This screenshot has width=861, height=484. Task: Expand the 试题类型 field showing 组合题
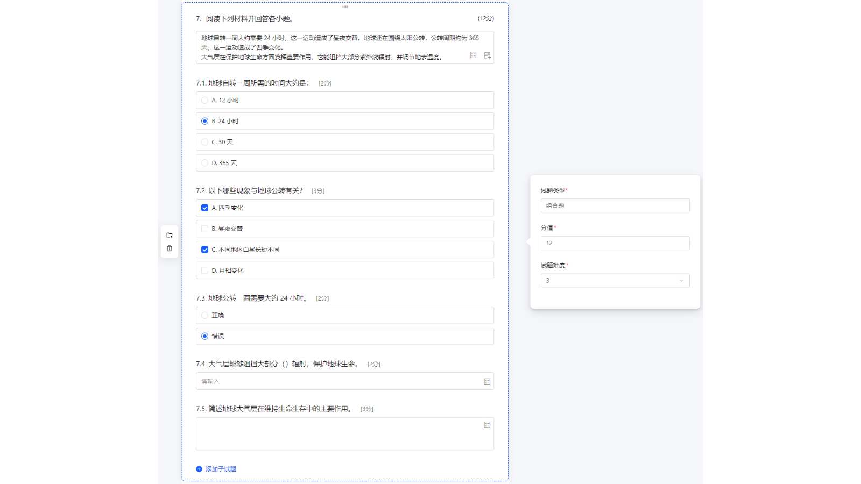click(x=615, y=205)
